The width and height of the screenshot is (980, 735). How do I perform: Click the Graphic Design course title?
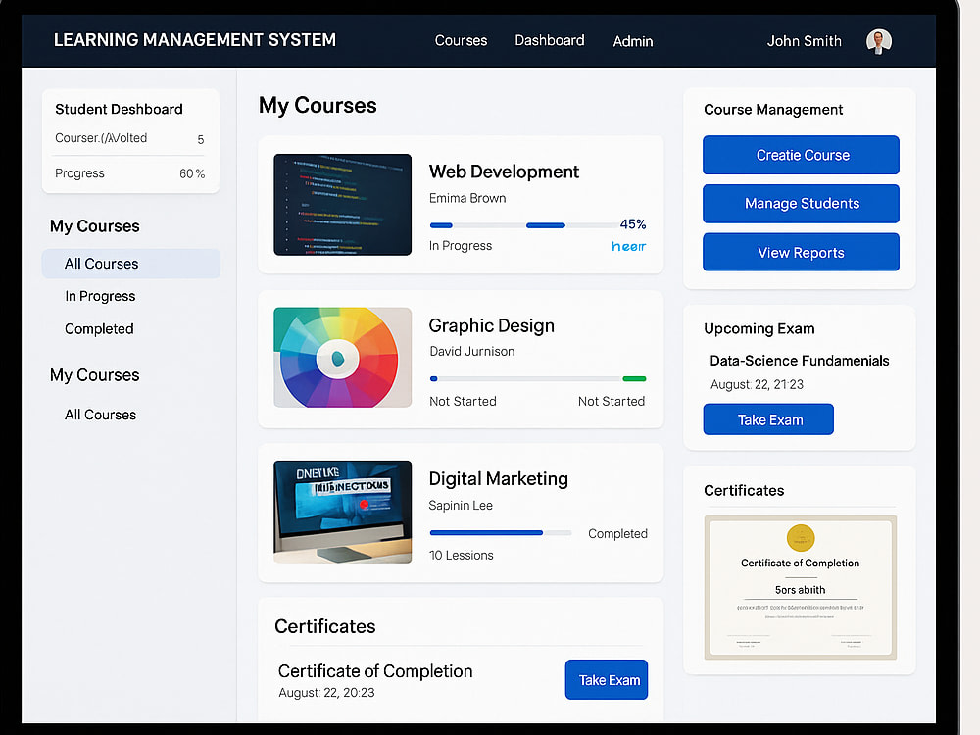(491, 325)
